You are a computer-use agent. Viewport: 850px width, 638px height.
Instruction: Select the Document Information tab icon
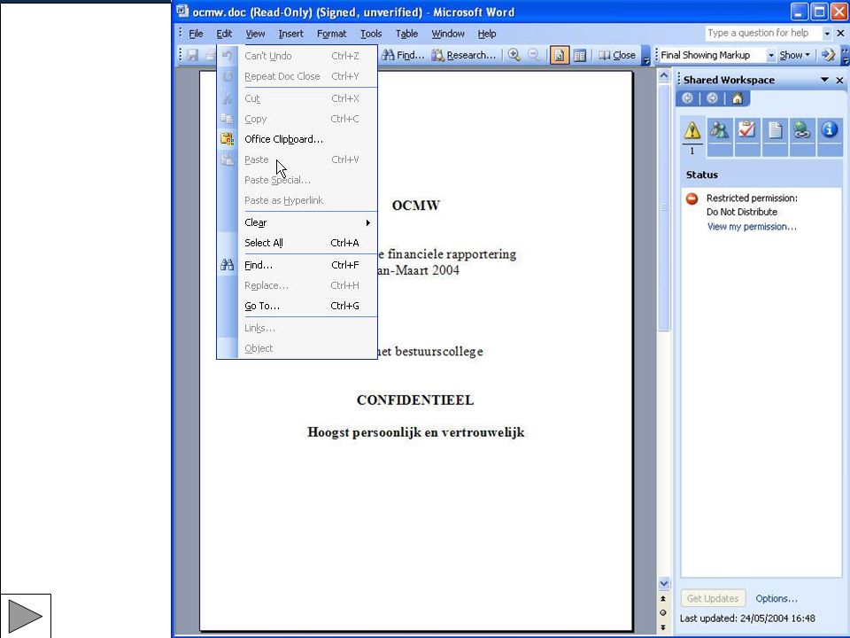tap(830, 130)
